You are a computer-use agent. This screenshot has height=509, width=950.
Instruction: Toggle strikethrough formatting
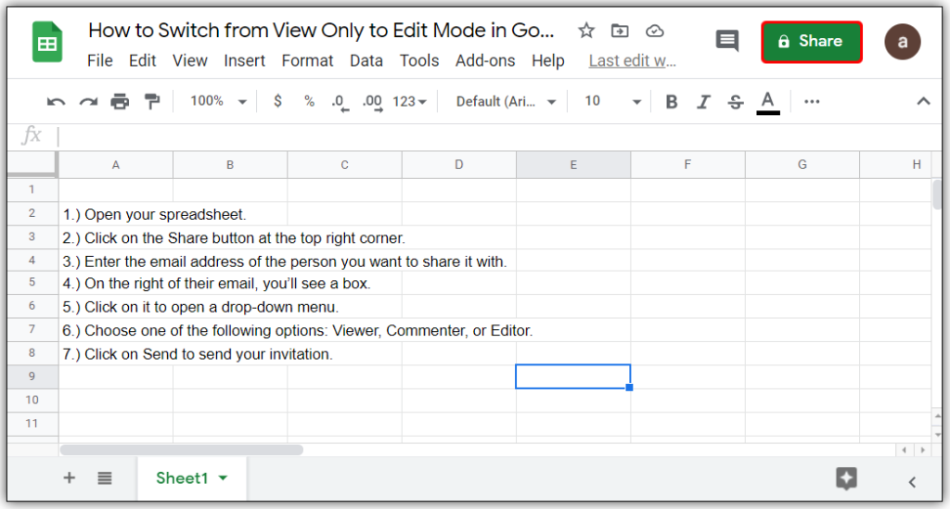point(736,102)
